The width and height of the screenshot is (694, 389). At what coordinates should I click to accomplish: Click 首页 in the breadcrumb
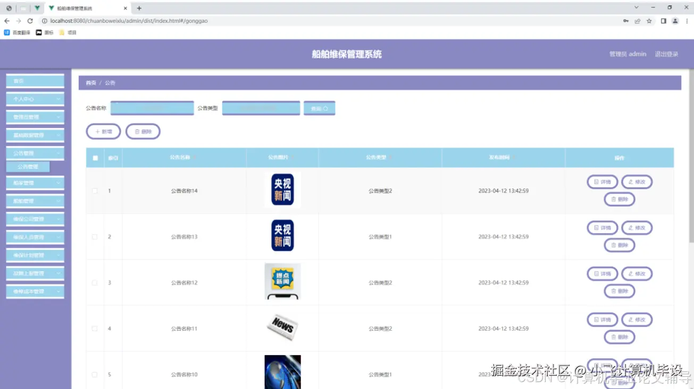coord(91,83)
